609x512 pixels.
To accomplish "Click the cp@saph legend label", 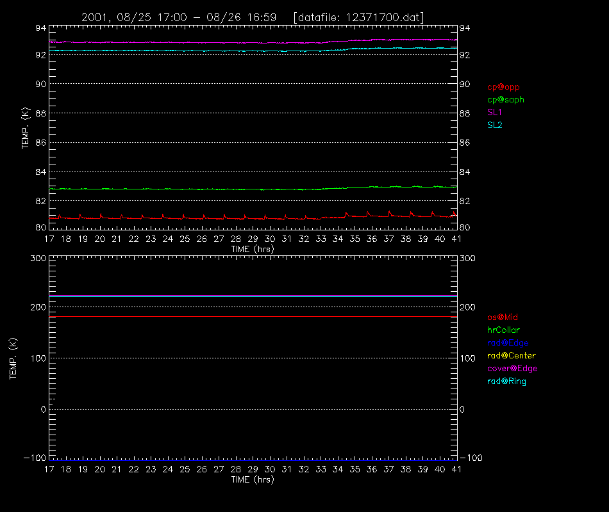I will [x=506, y=100].
